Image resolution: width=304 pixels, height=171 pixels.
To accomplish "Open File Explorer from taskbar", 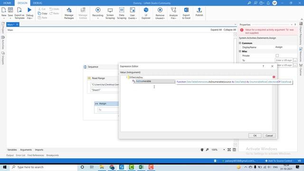I will coord(102,167).
